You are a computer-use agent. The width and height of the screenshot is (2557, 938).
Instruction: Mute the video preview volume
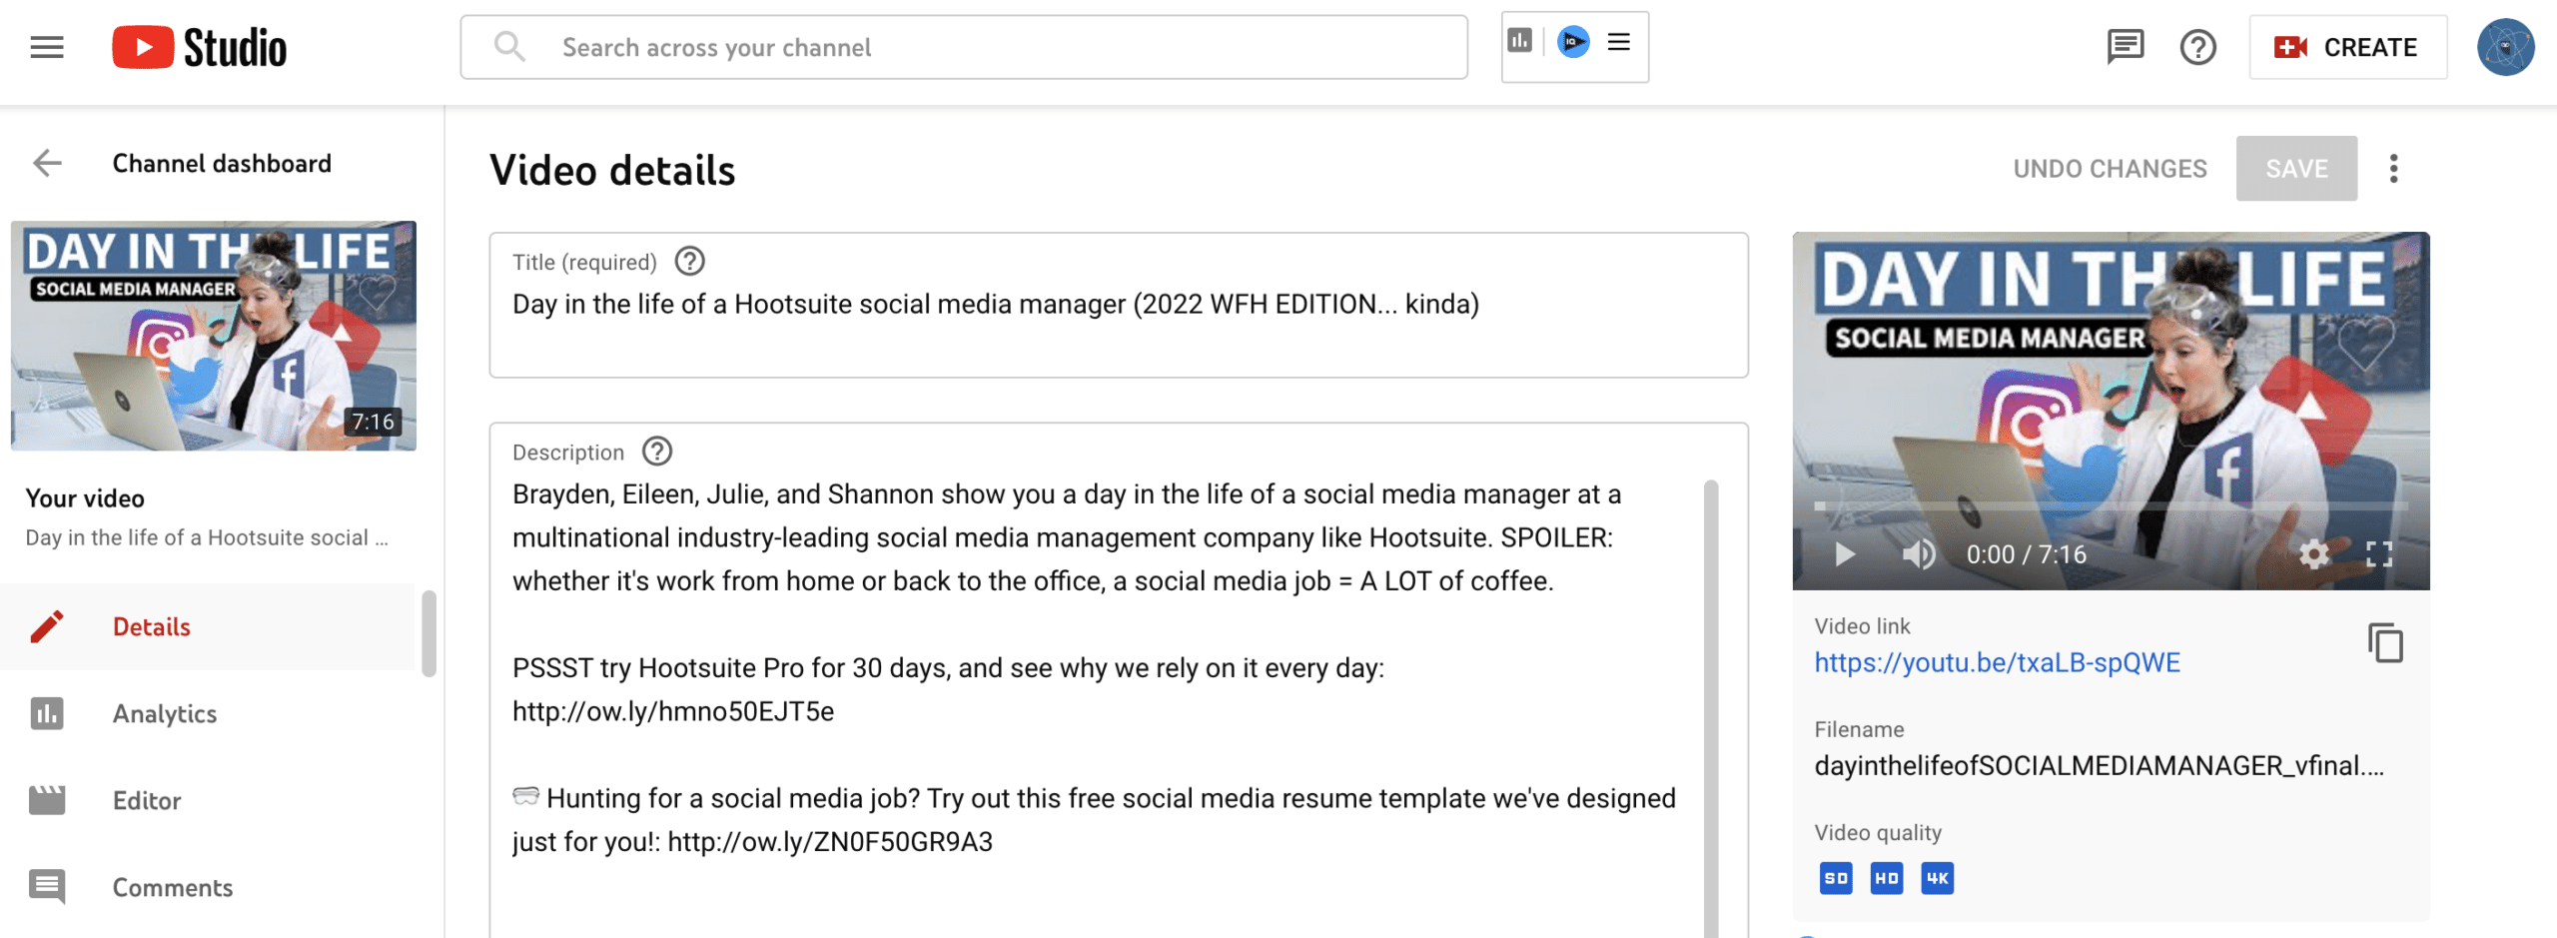pyautogui.click(x=1918, y=554)
